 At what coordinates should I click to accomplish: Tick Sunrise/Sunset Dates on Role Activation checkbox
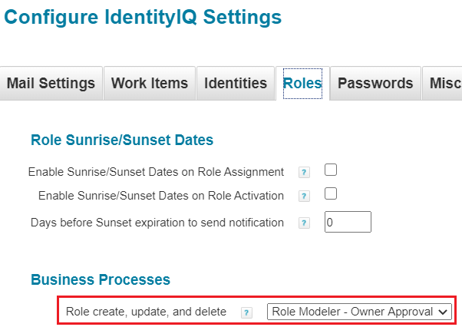[x=331, y=194]
